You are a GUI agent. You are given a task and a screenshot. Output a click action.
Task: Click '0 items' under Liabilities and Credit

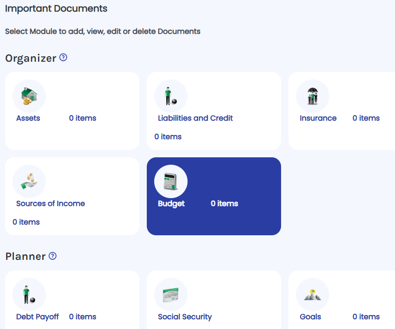coord(168,136)
